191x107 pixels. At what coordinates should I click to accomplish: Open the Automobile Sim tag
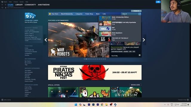[29, 50]
